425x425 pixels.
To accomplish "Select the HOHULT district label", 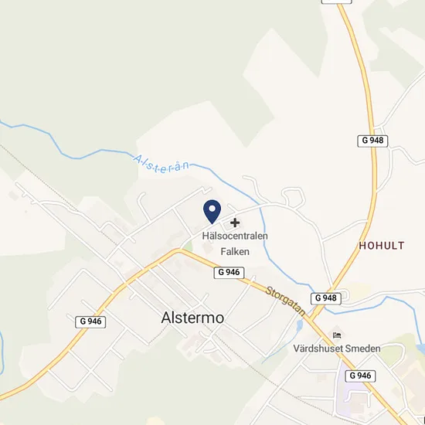I will [x=382, y=246].
